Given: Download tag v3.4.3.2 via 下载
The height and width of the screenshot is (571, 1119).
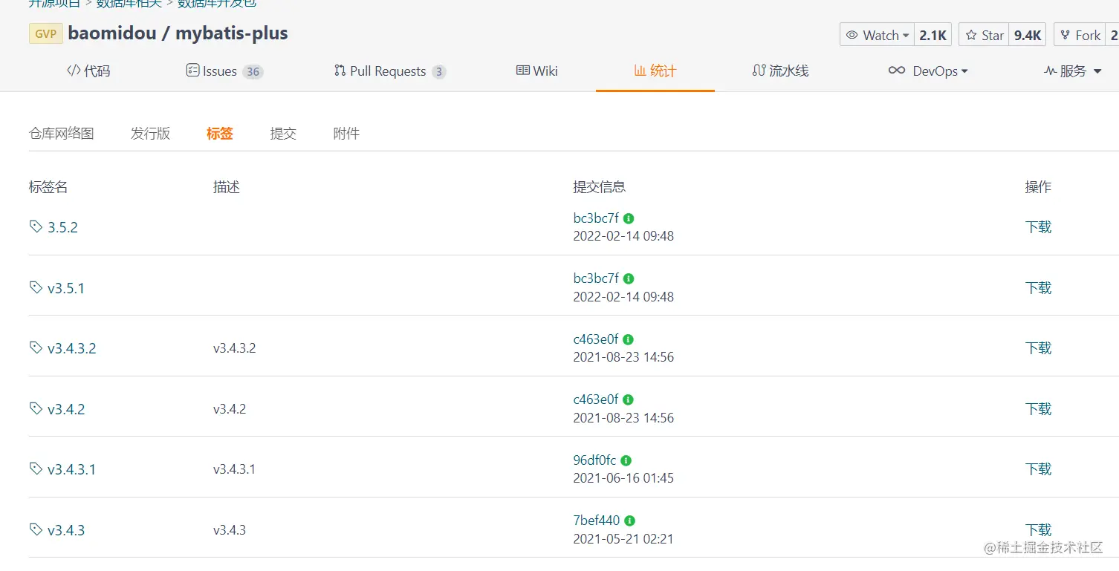Looking at the screenshot, I should (x=1038, y=348).
